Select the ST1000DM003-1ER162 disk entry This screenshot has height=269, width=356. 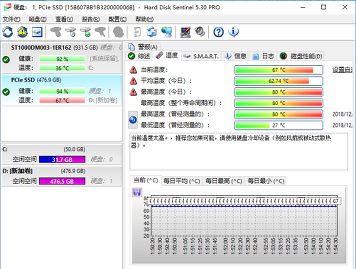pyautogui.click(x=61, y=58)
